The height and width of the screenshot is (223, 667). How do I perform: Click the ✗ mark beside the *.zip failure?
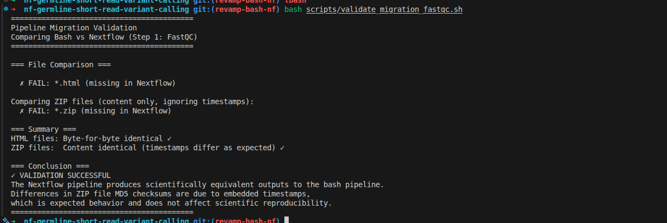[x=22, y=111]
